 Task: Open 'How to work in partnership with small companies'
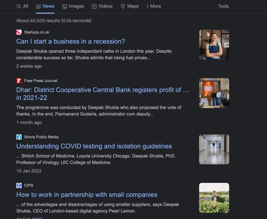87,195
